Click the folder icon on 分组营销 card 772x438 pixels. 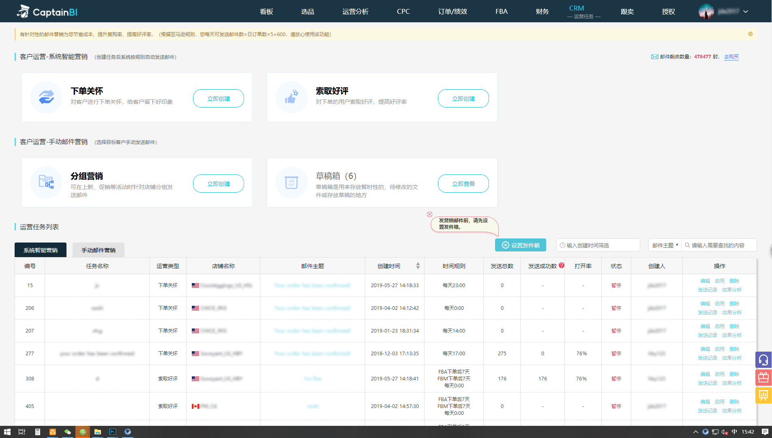click(46, 182)
